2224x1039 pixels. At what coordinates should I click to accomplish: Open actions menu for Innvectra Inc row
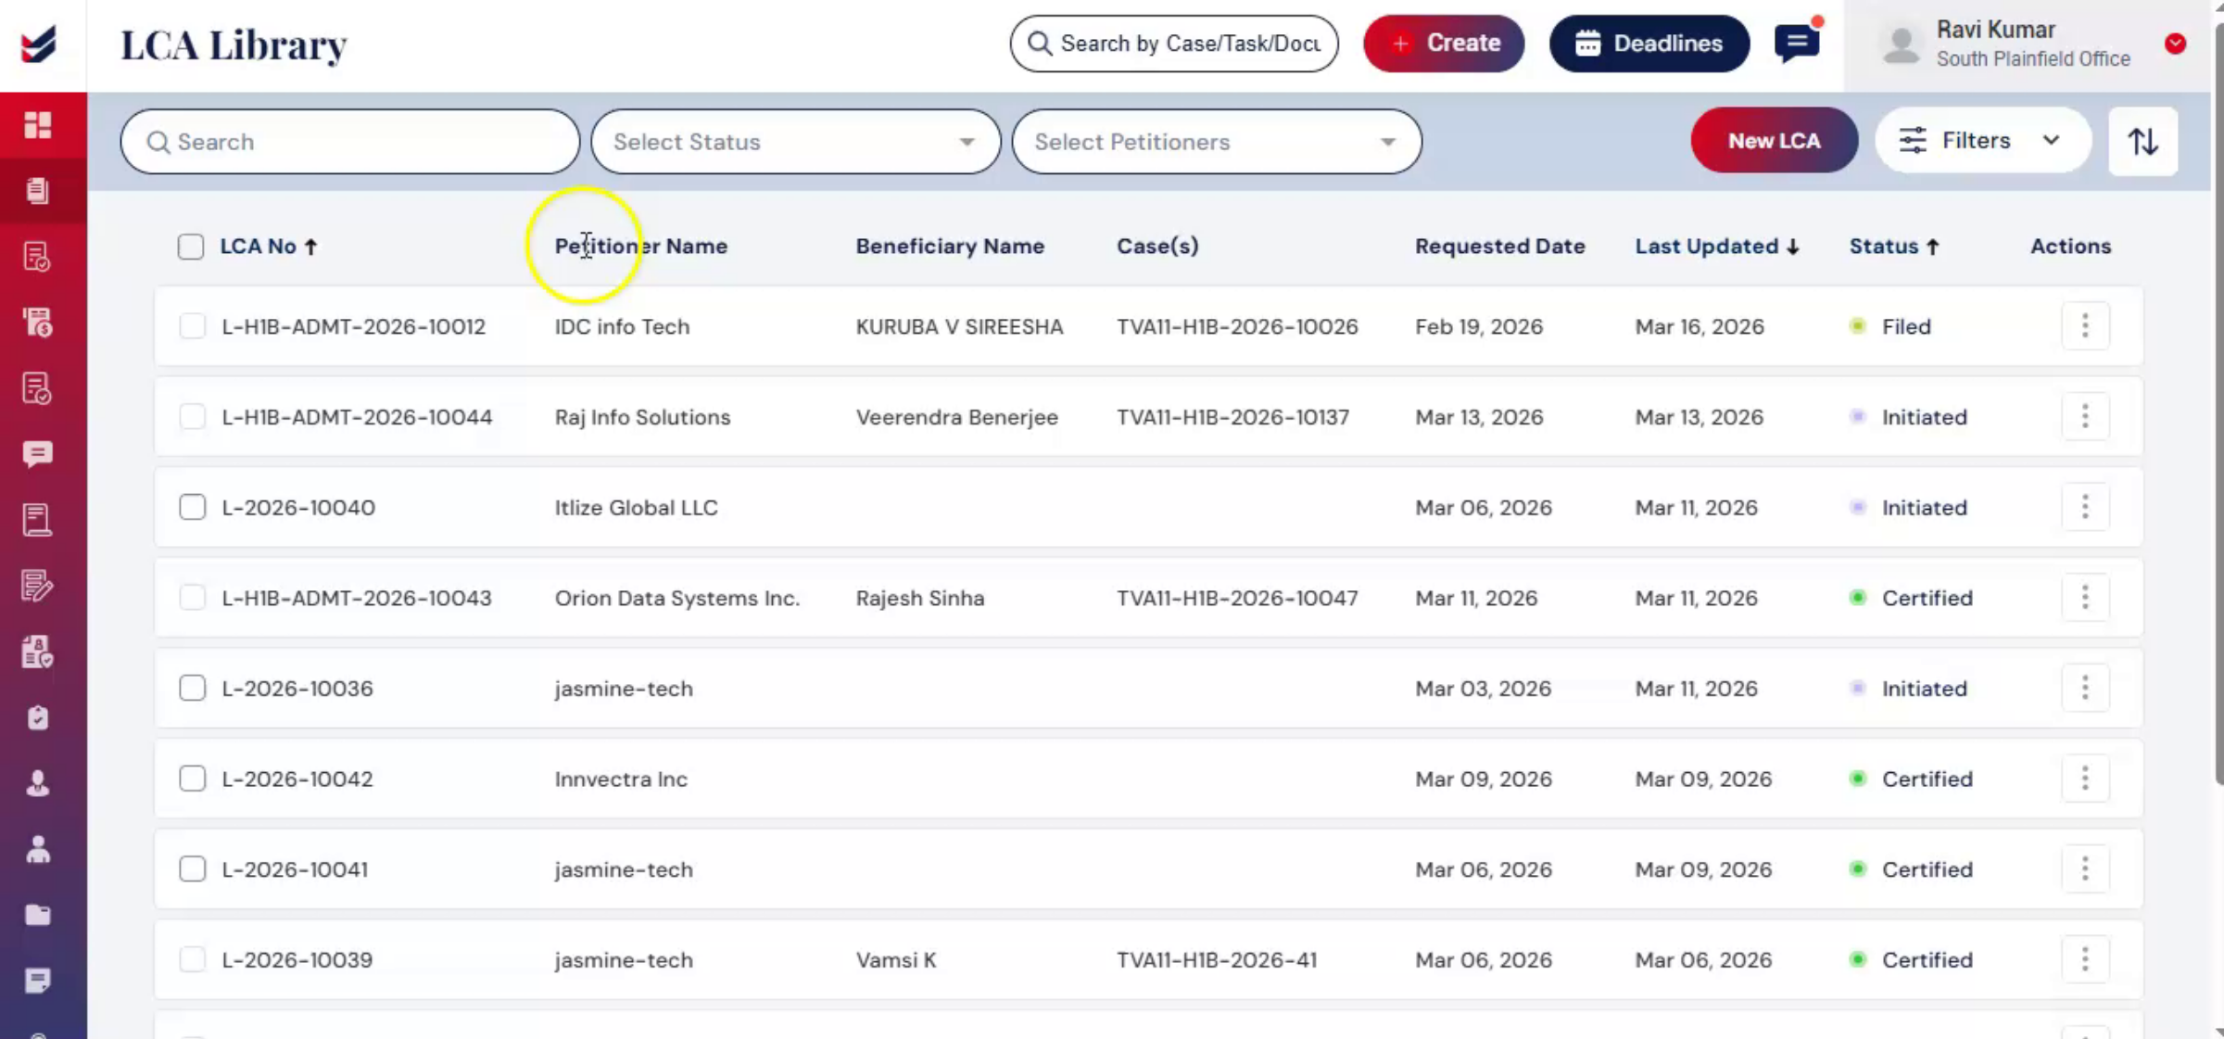coord(2085,779)
